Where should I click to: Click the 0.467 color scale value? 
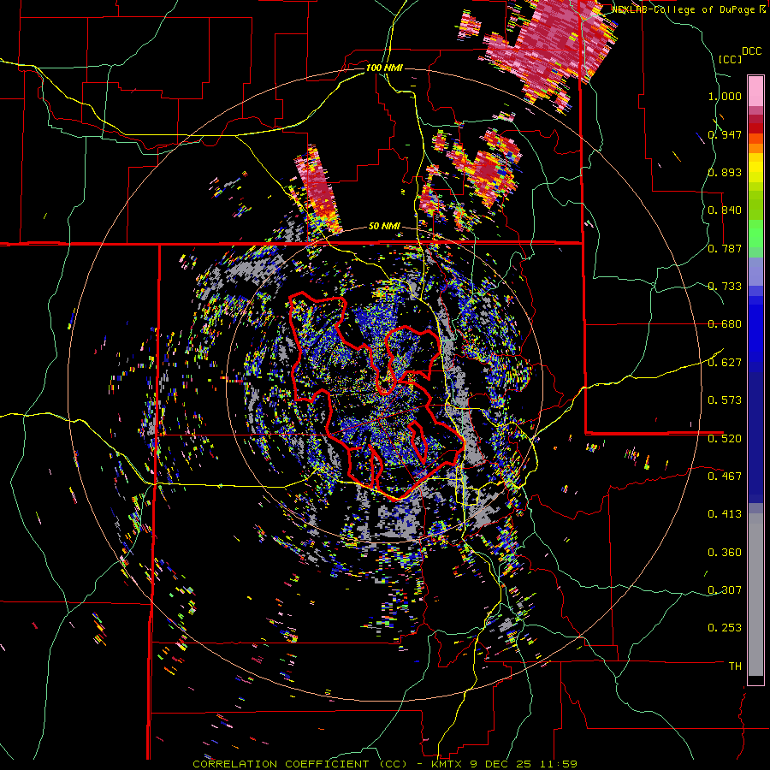(725, 476)
